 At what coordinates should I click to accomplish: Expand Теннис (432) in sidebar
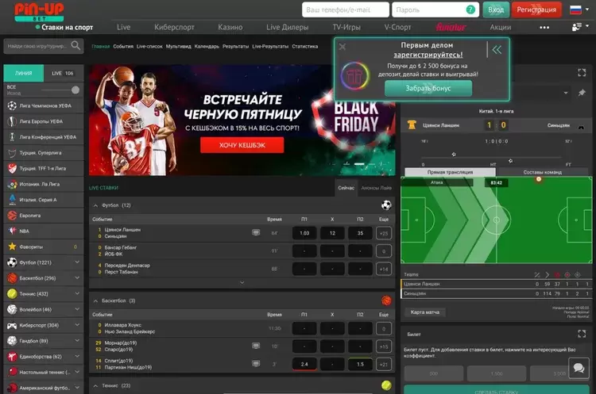click(44, 294)
